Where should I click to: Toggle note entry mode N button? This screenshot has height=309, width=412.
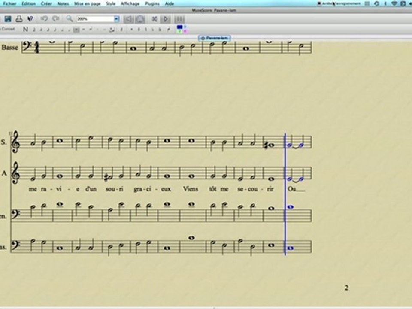pos(25,29)
